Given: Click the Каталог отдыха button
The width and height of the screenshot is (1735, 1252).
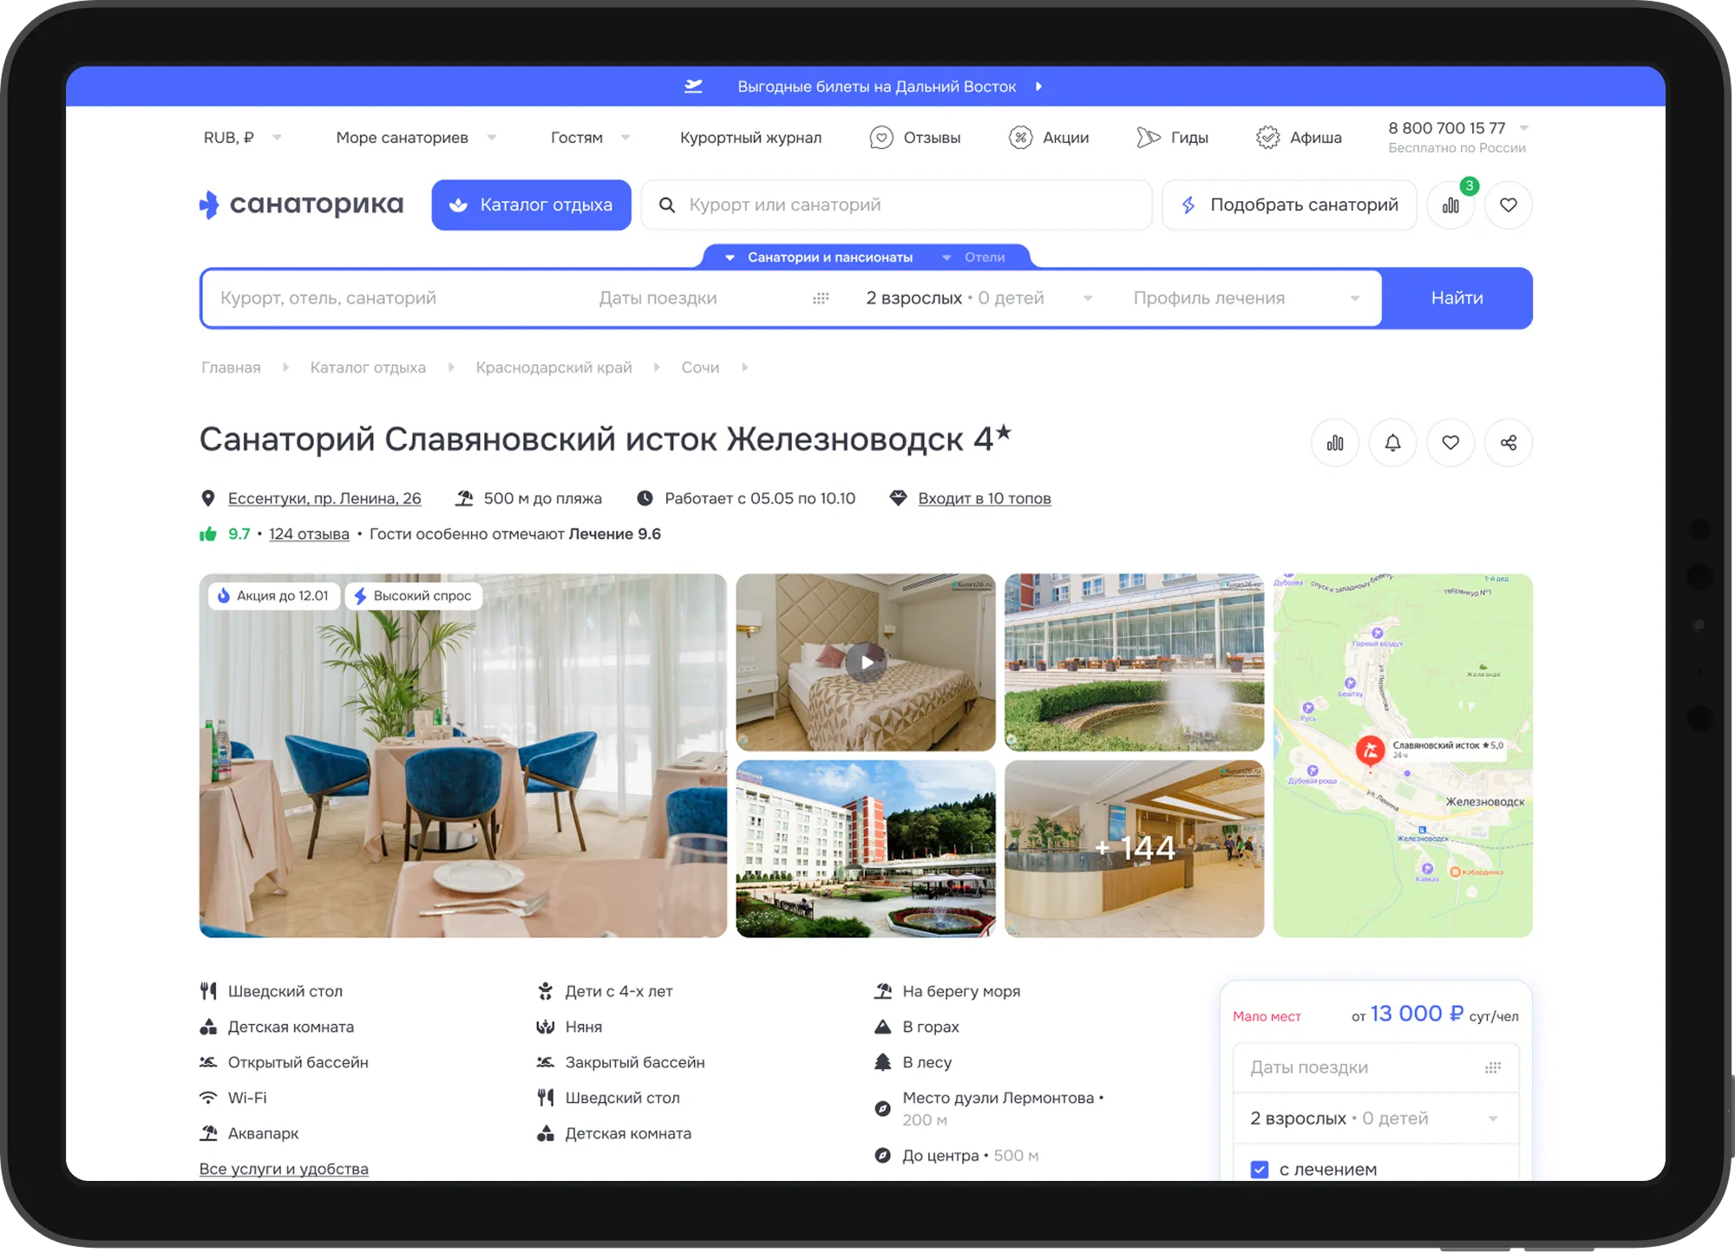Looking at the screenshot, I should (531, 205).
